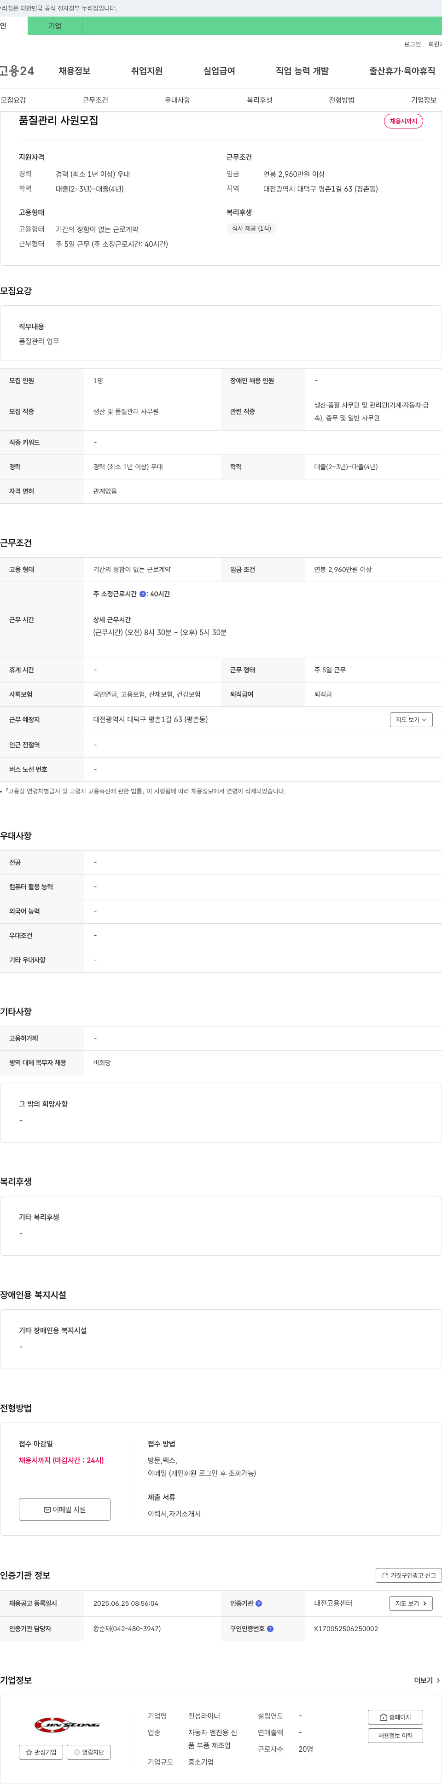The image size is (442, 1784).
Task: Jump to the 복리후생 section tab
Action: (x=259, y=100)
